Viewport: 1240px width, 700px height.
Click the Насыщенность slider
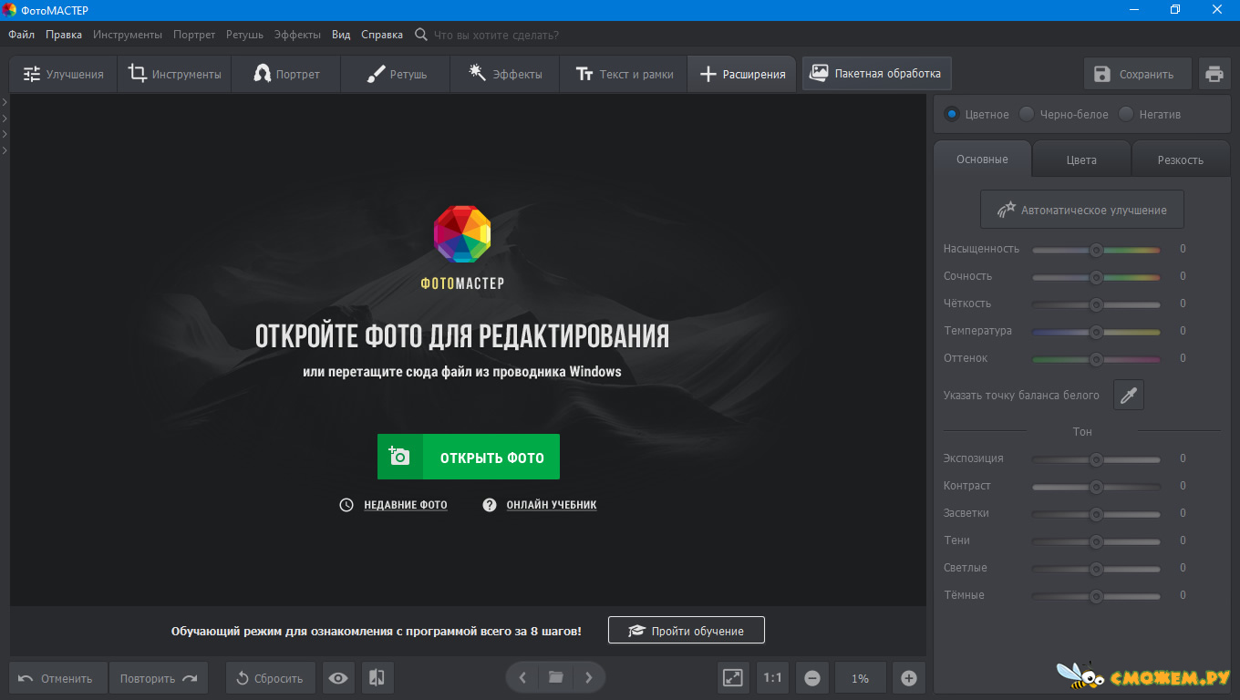tap(1096, 249)
